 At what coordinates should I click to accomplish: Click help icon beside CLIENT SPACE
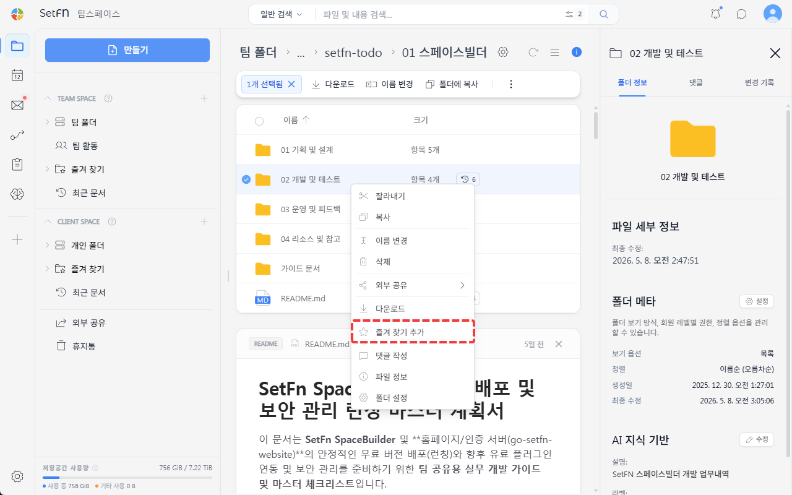(112, 222)
